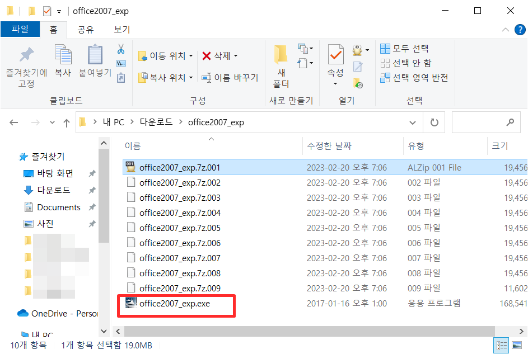
Task: Go up one folder level arrow
Action: (x=67, y=123)
